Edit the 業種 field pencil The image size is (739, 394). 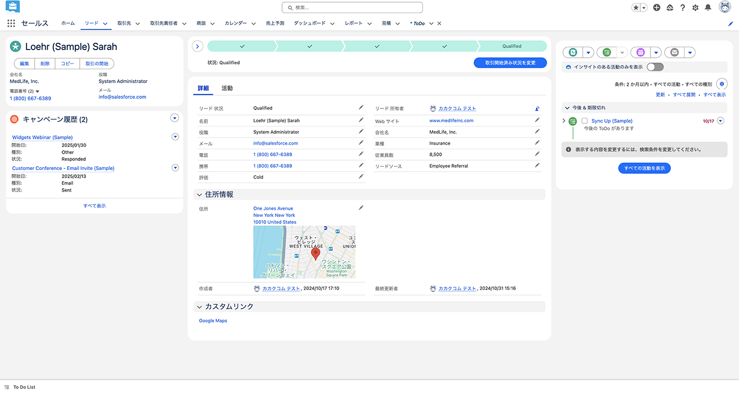537,143
